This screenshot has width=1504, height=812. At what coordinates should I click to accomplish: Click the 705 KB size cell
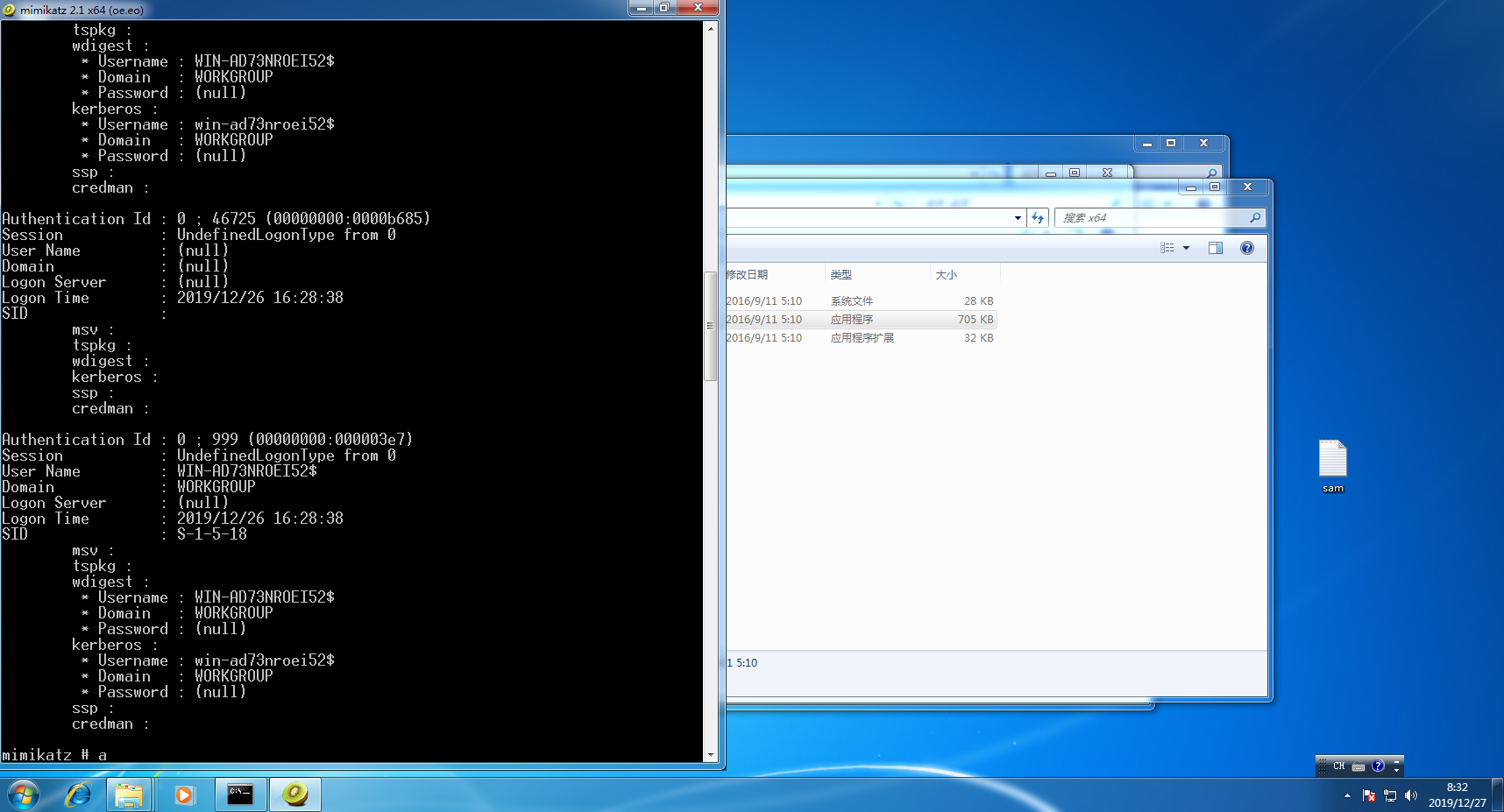(x=975, y=320)
